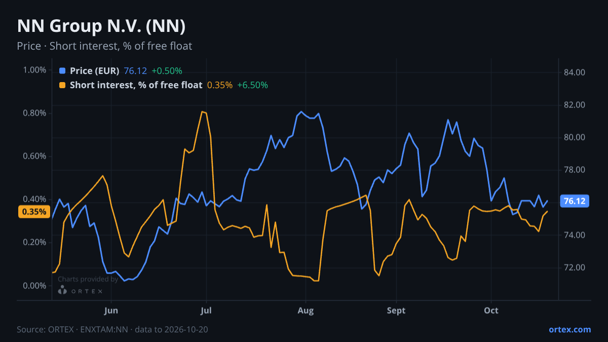
Task: Click the 84.00 right axis label
Action: (575, 72)
